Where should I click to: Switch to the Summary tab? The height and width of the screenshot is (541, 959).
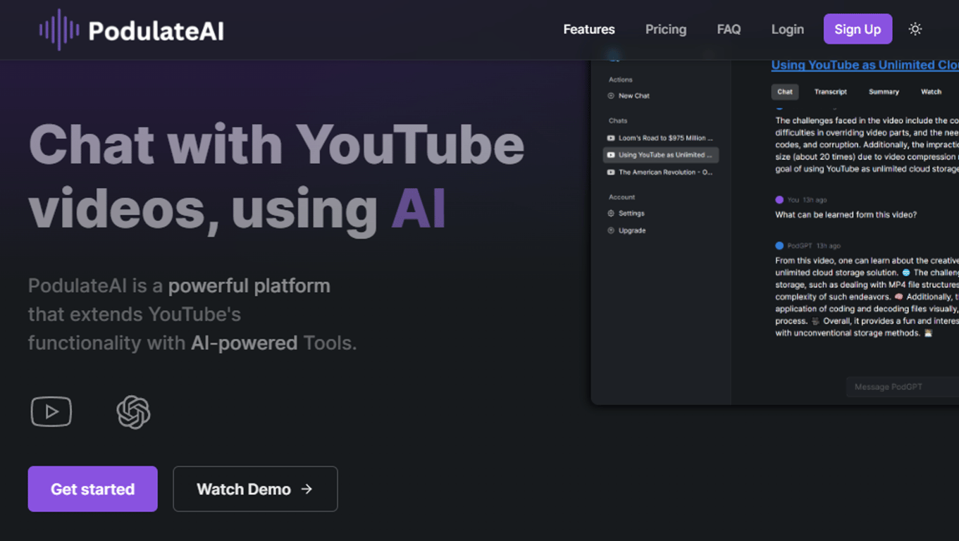coord(884,92)
